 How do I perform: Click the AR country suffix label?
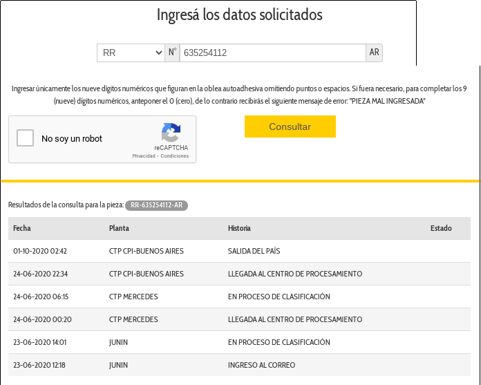click(375, 53)
